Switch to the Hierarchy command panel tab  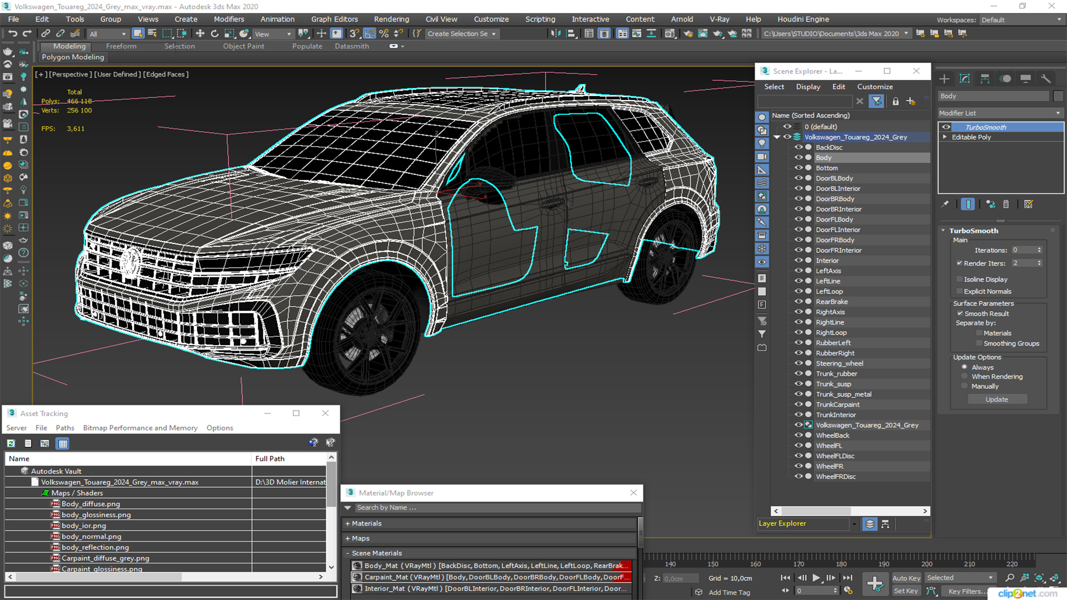click(x=985, y=79)
